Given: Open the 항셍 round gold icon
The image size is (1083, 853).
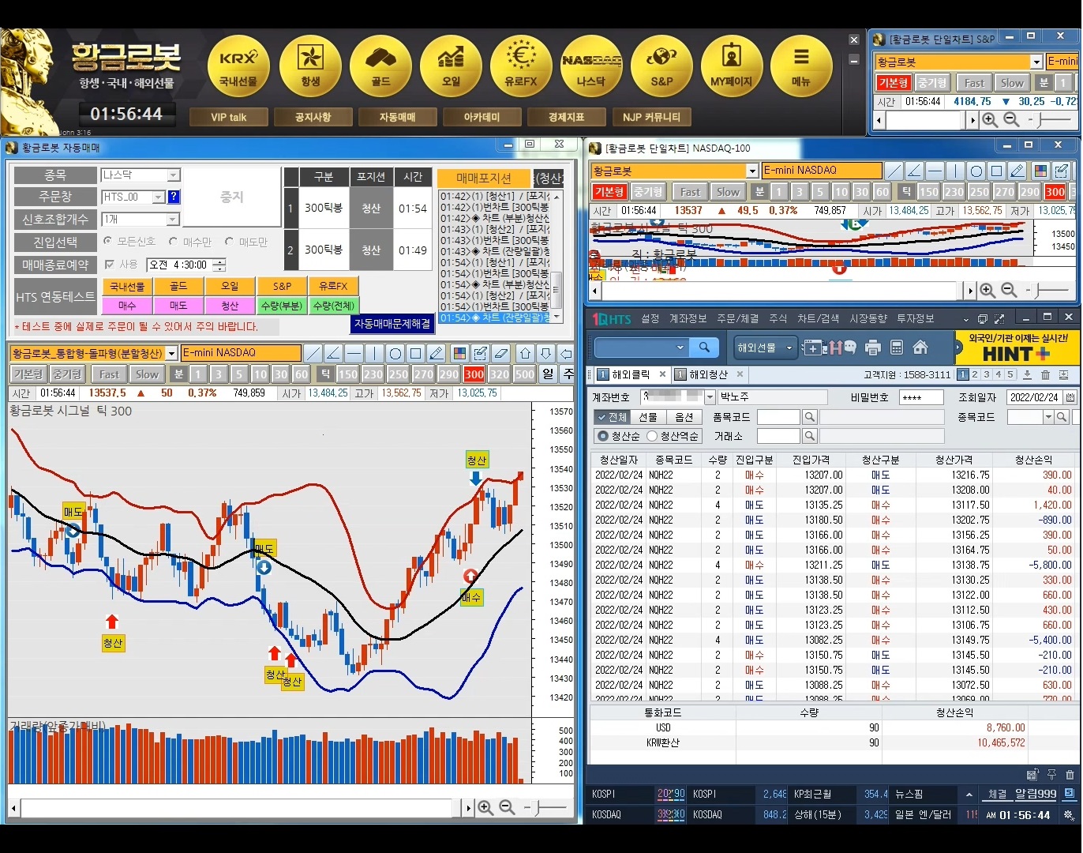Looking at the screenshot, I should [x=310, y=66].
